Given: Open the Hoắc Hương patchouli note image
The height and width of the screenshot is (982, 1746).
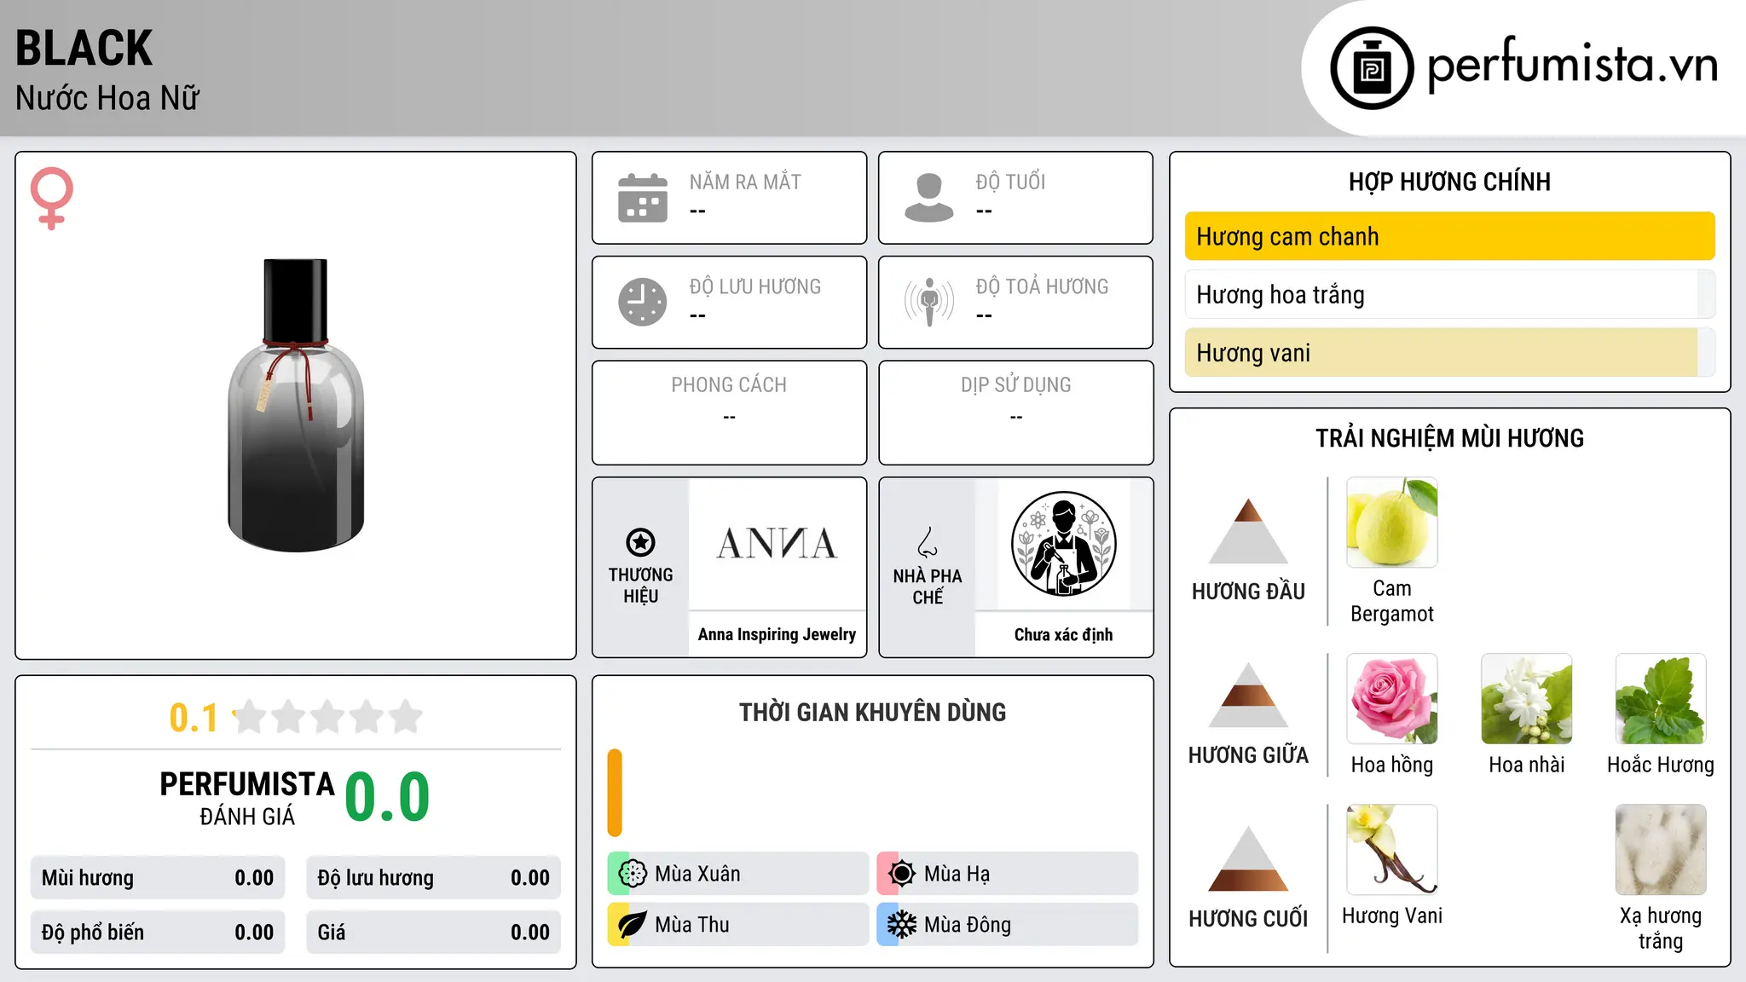Looking at the screenshot, I should coord(1661,699).
